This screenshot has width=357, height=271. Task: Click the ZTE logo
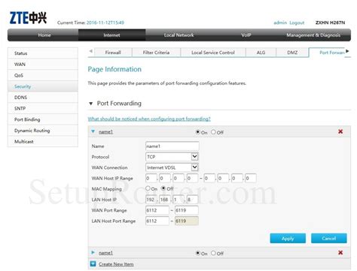28,18
